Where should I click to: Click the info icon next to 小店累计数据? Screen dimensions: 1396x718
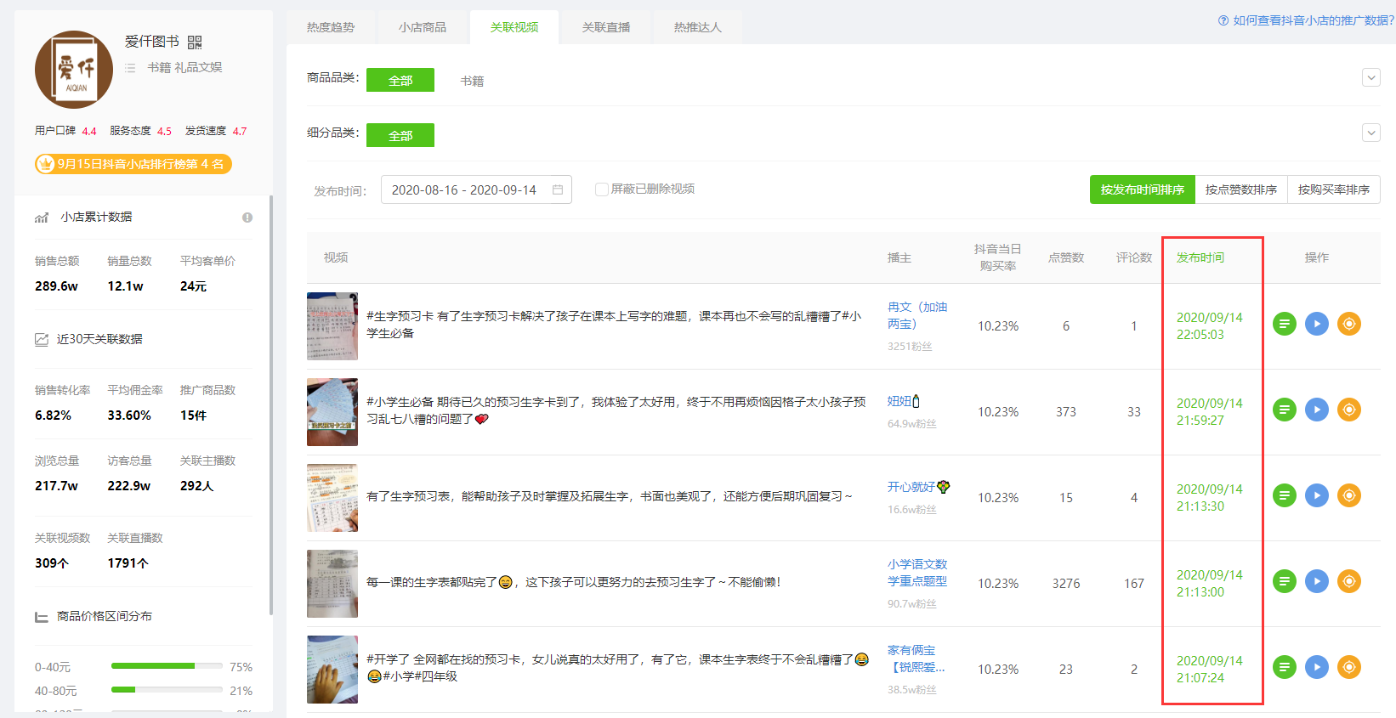[x=247, y=218]
